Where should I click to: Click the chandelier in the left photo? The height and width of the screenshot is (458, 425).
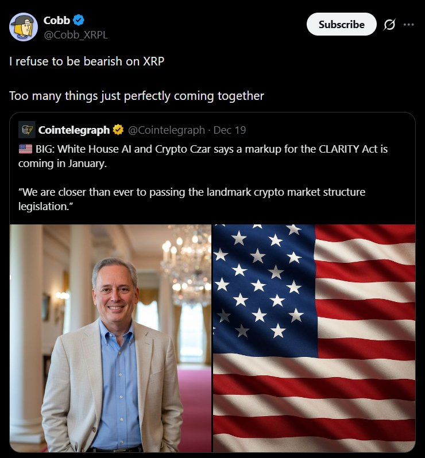[184, 258]
